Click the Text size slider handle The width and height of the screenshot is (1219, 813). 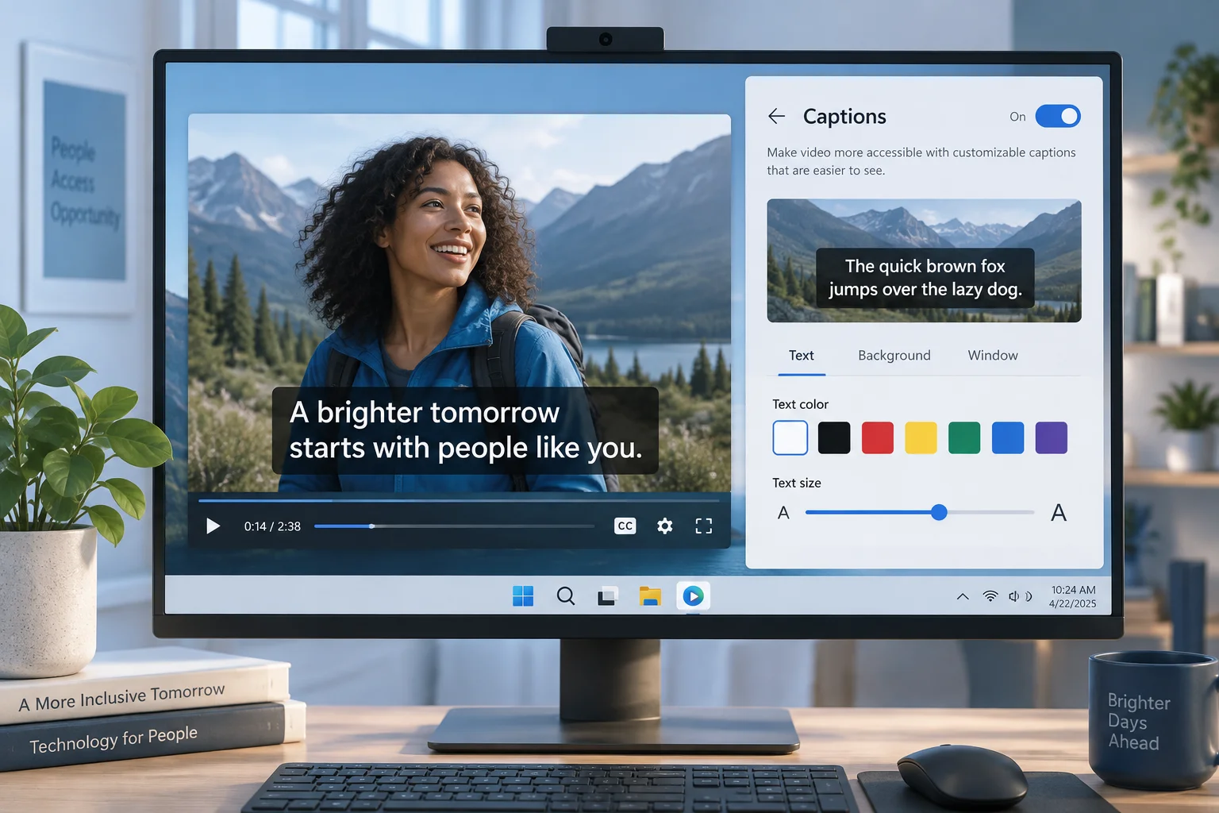(x=939, y=512)
